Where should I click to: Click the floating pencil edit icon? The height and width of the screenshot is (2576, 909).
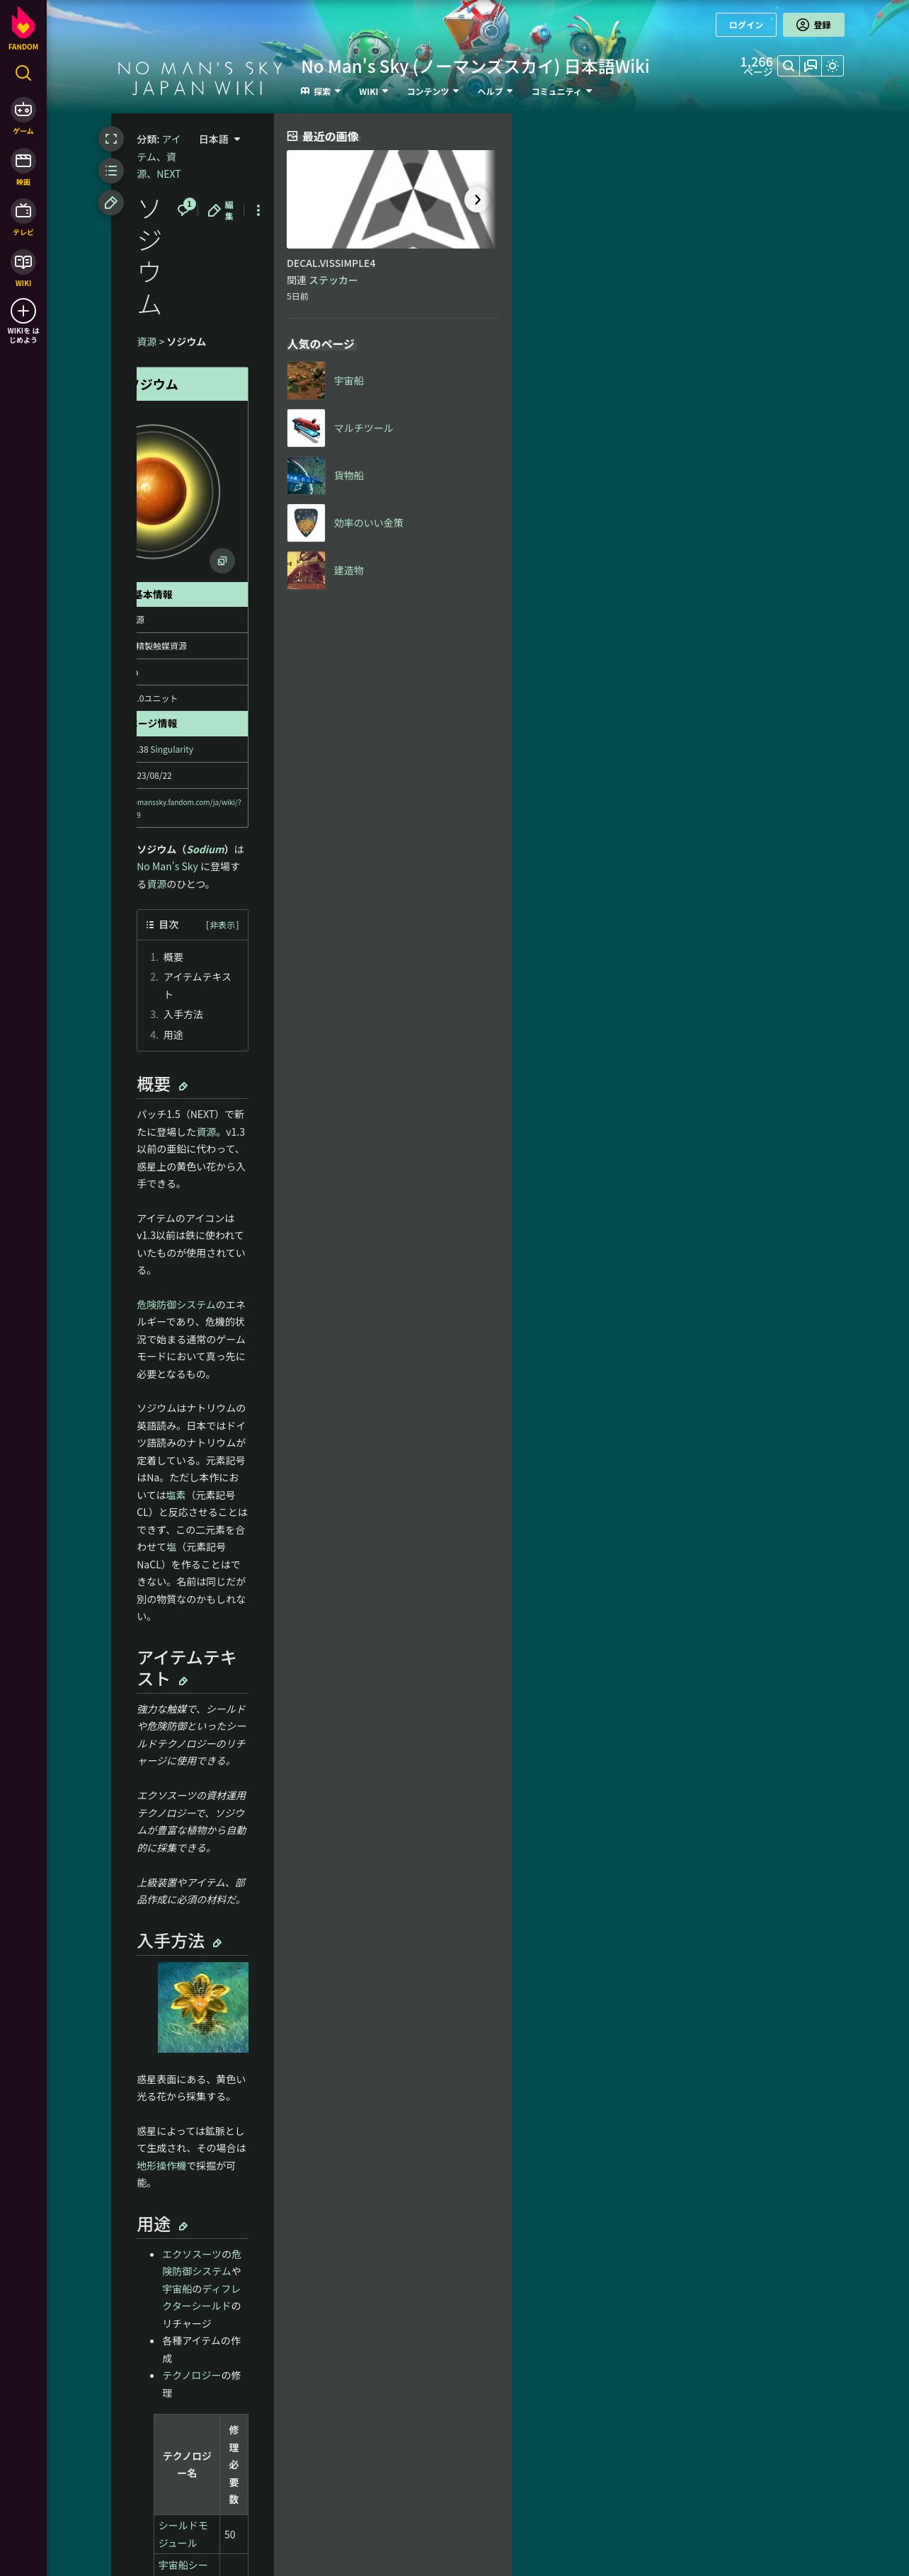pyautogui.click(x=111, y=203)
